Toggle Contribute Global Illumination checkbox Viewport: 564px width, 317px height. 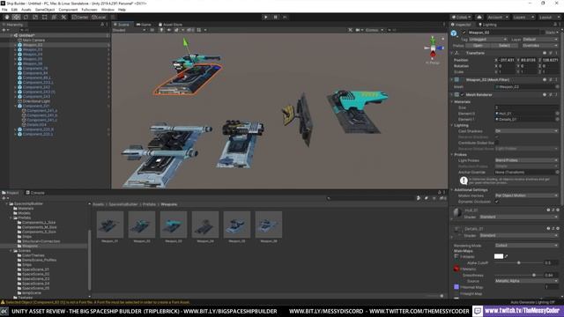pyautogui.click(x=497, y=143)
